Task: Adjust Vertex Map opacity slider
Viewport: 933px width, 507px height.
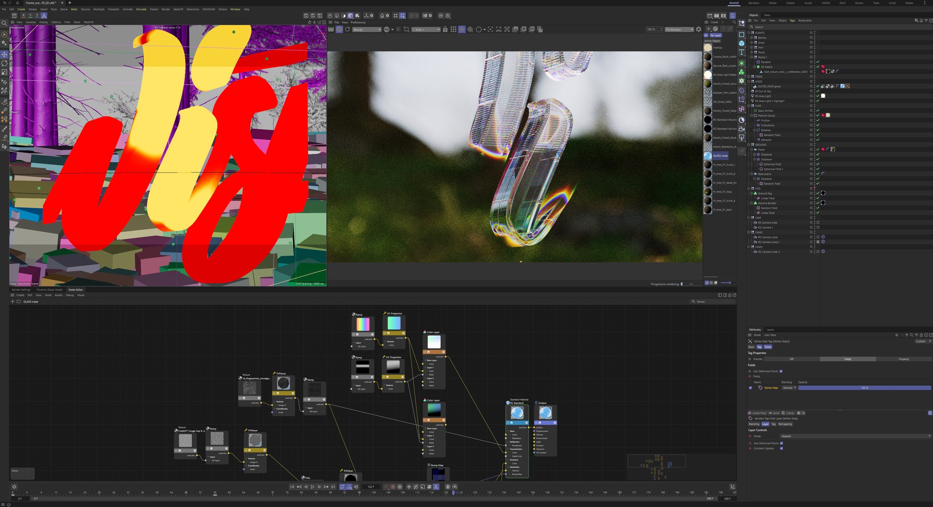Action: pos(864,388)
